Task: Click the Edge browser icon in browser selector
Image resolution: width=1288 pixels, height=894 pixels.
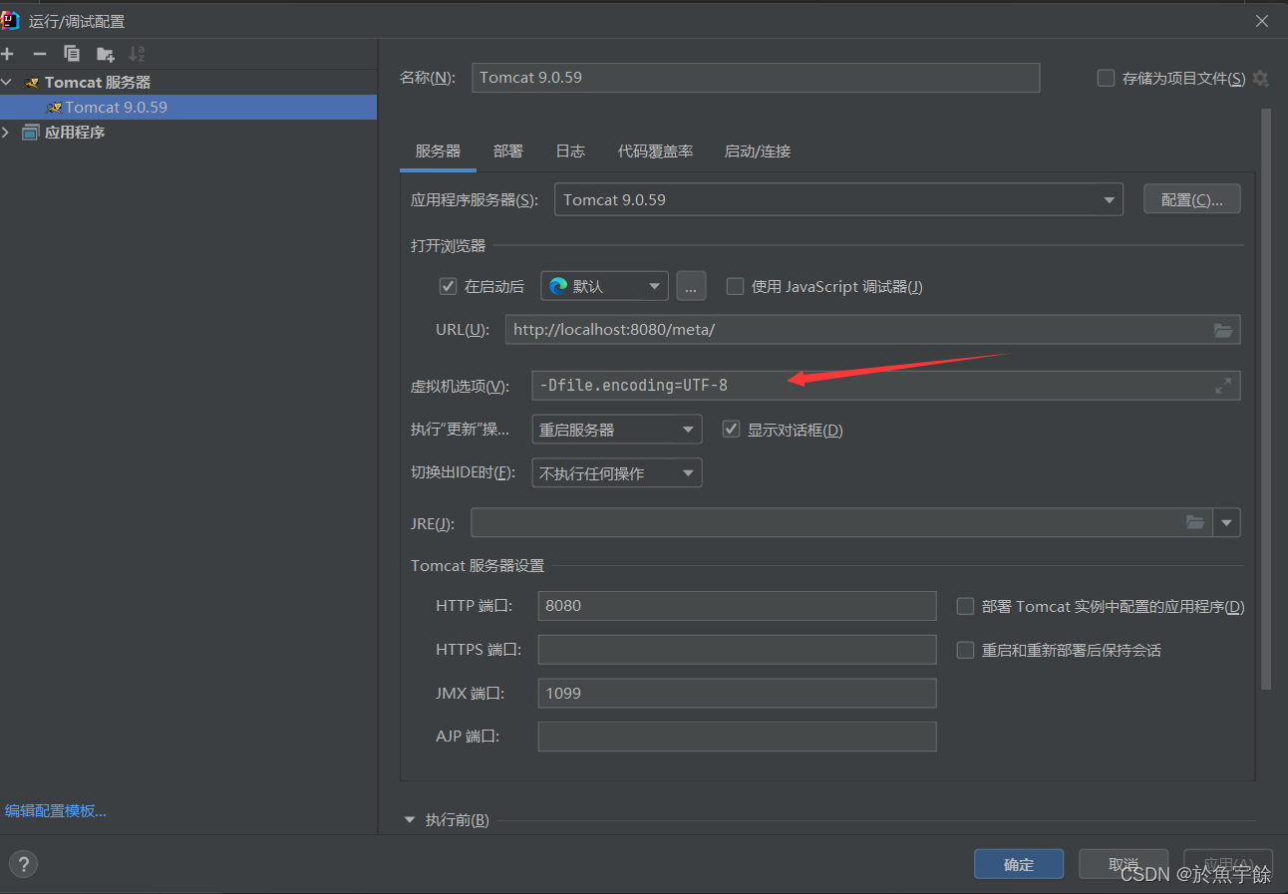Action: 558,286
